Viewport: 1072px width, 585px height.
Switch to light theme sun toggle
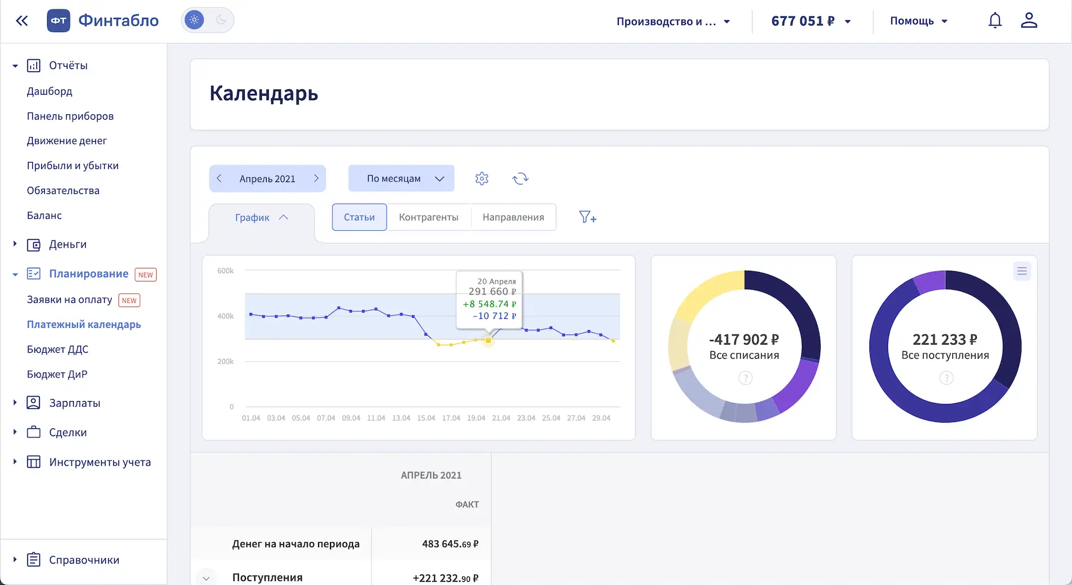[194, 20]
